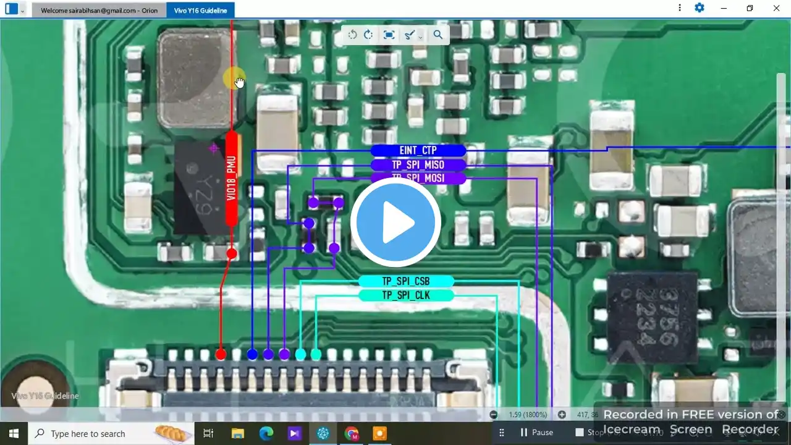Pause the screen recording
Screen dimensions: 791x445
coord(536,433)
